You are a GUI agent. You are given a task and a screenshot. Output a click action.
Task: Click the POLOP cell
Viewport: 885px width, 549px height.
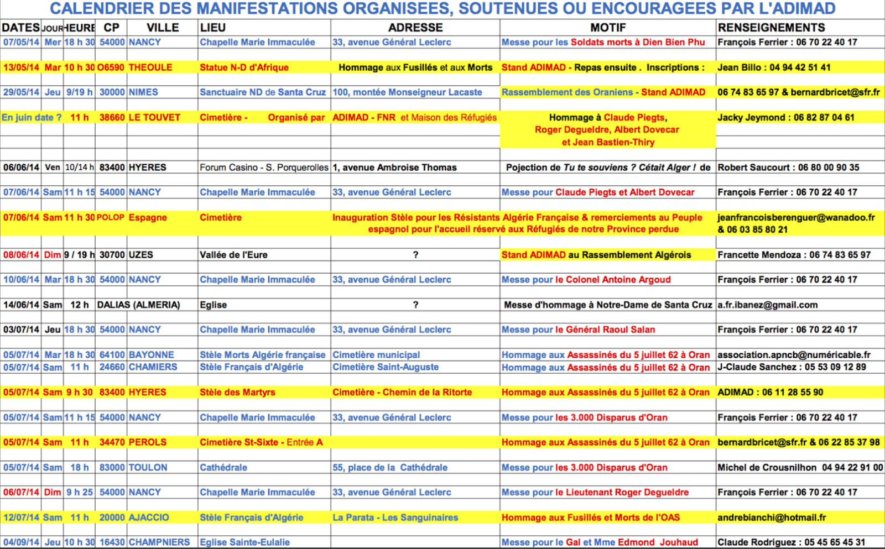click(x=111, y=217)
